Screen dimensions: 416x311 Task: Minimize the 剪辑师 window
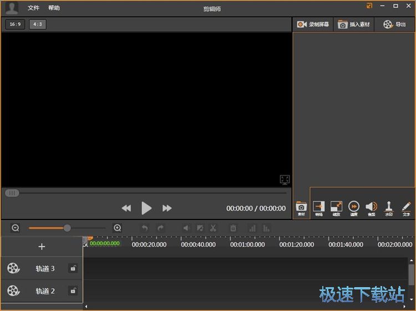tap(382, 6)
